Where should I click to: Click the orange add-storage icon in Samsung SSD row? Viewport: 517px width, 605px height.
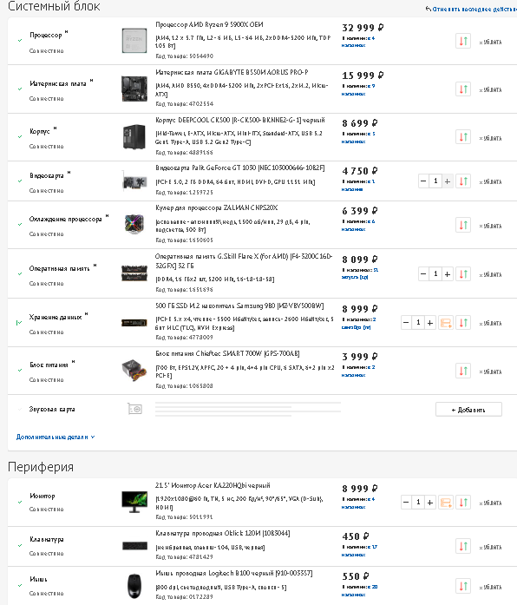point(446,323)
